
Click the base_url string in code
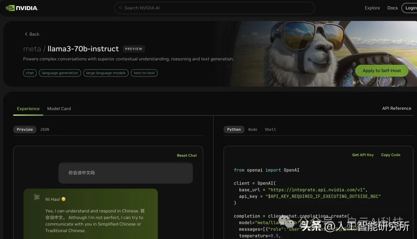coord(317,190)
